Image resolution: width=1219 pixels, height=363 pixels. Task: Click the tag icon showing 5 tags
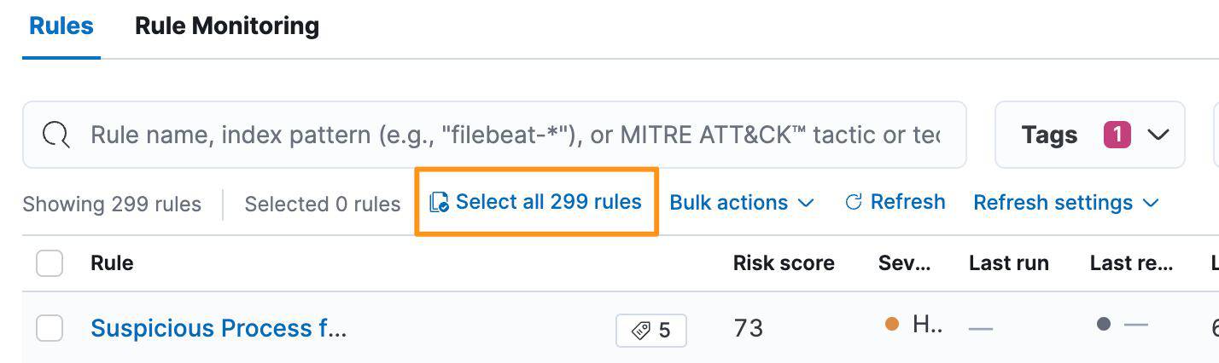641,331
